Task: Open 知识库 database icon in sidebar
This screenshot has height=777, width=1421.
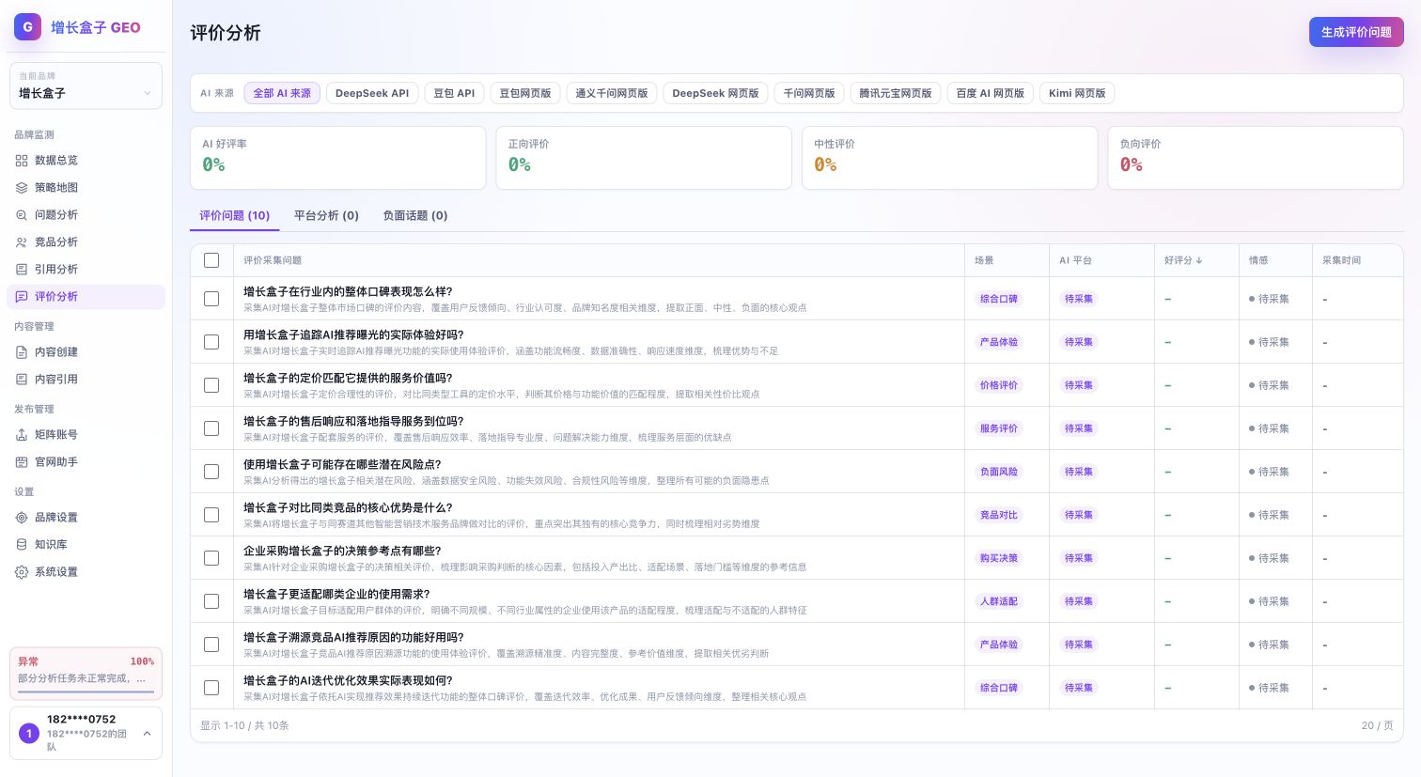Action: (x=22, y=545)
